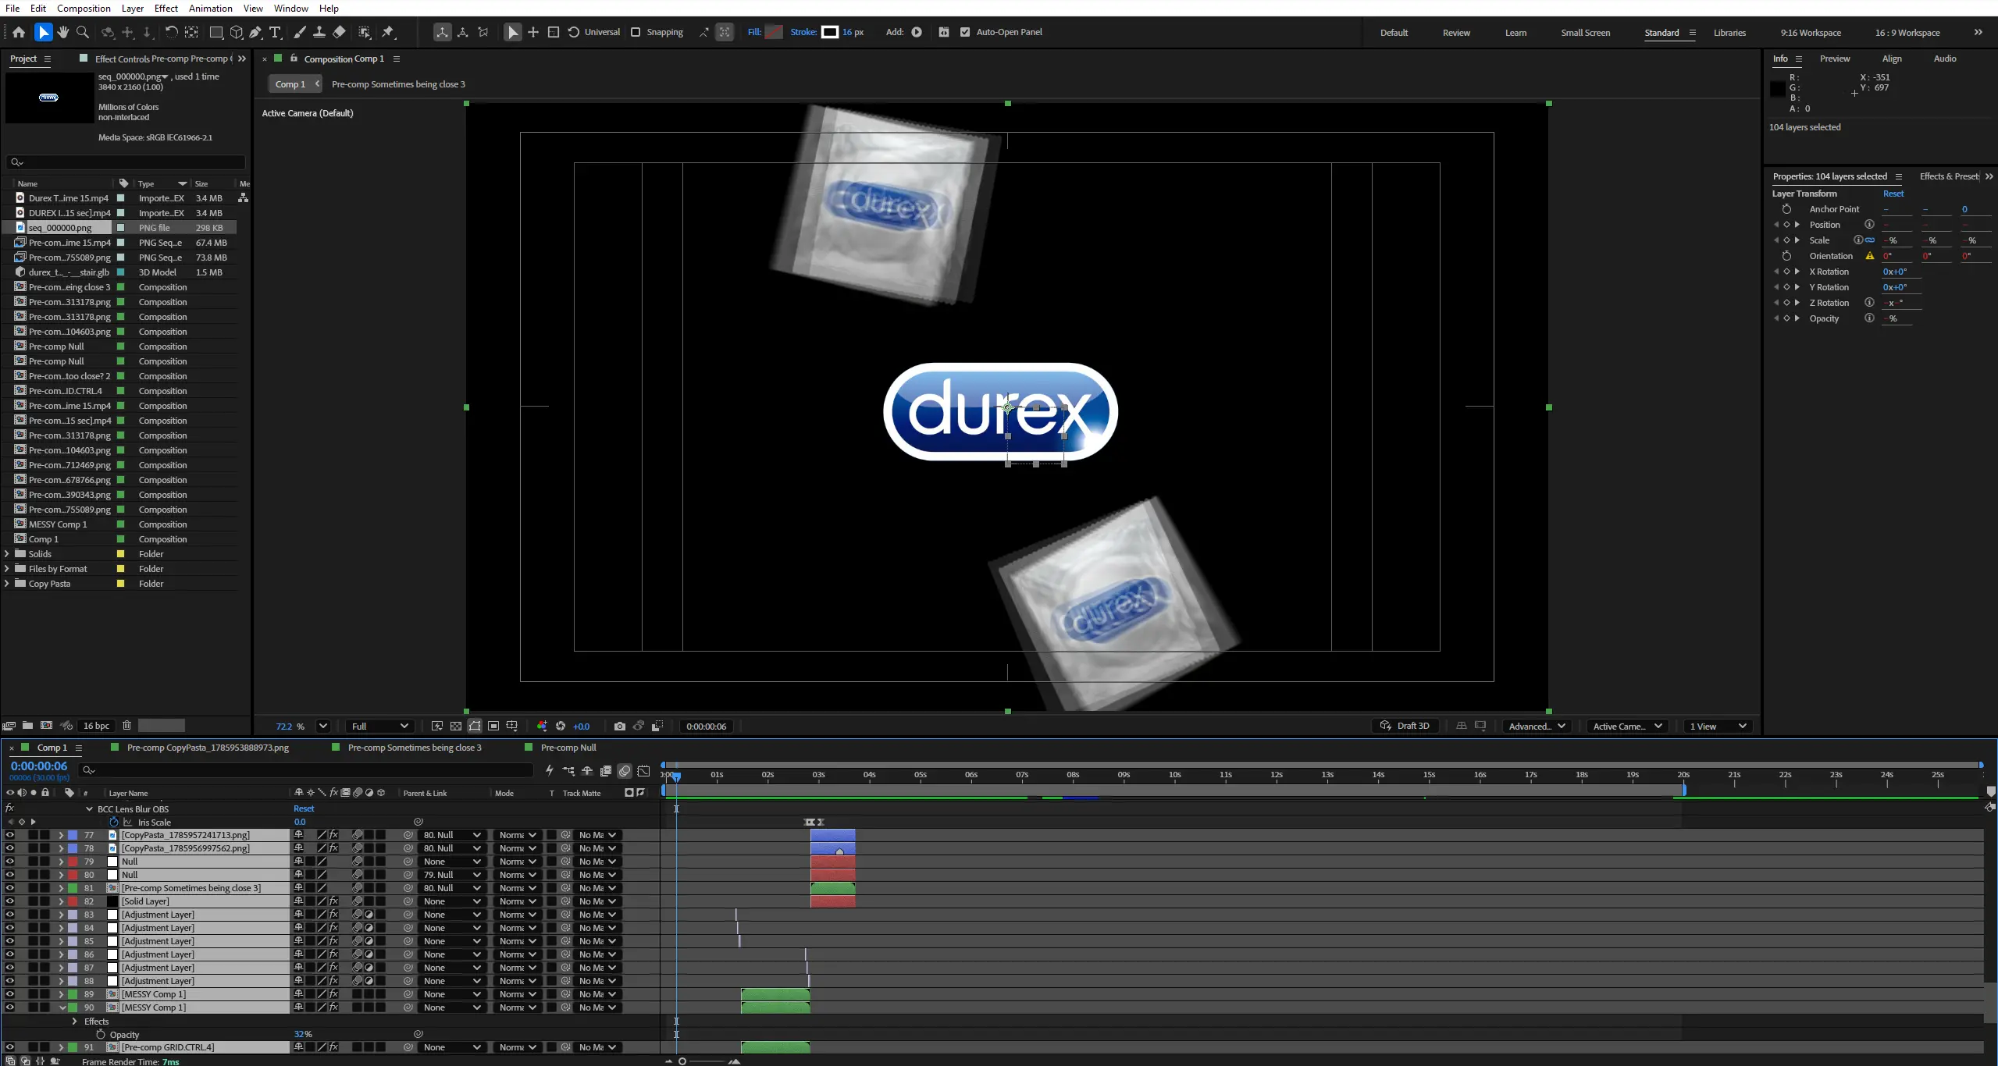The height and width of the screenshot is (1066, 1998).
Task: Click the Graph Editor icon in the timeline
Action: pyautogui.click(x=643, y=771)
